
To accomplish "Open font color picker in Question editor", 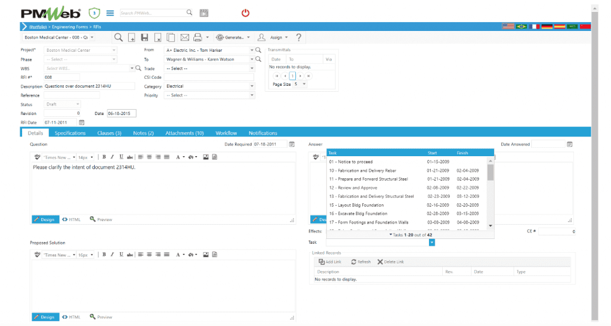I will point(180,157).
